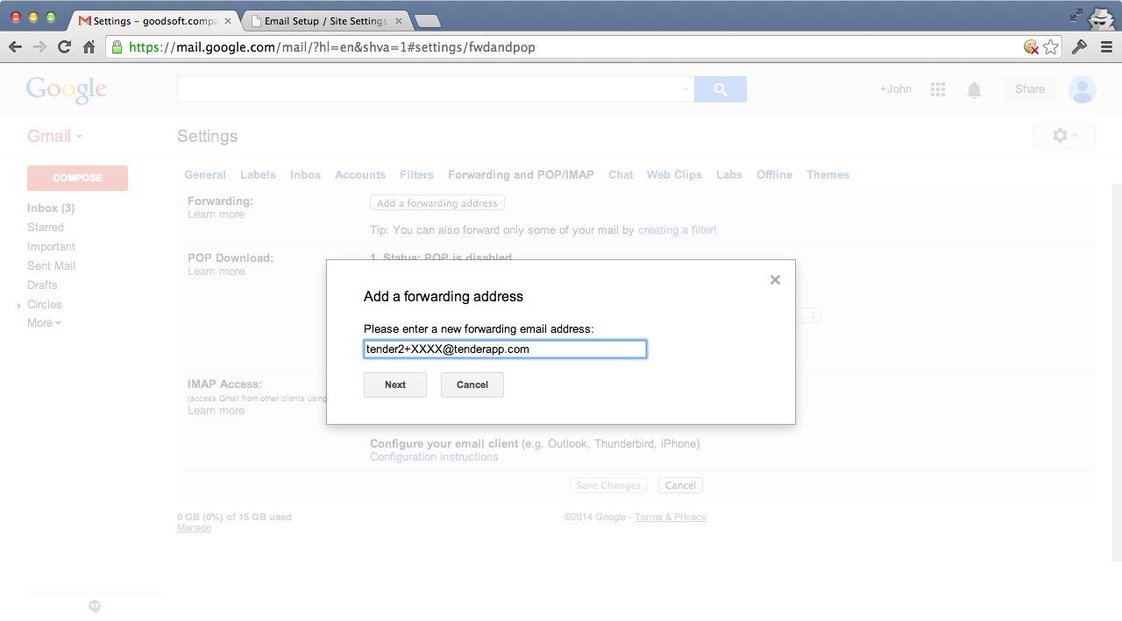1122x621 pixels.
Task: Expand the More labels dropdown
Action: pyautogui.click(x=44, y=323)
